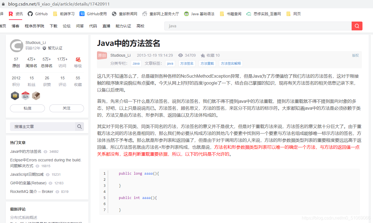Screen dimensions: 373x223
Task: Open hot article Git中的变基(Rebase)
Action: pyautogui.click(x=28, y=183)
